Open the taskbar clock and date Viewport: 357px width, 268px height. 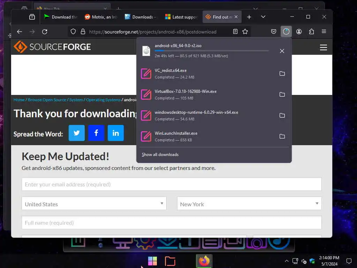tap(329, 261)
